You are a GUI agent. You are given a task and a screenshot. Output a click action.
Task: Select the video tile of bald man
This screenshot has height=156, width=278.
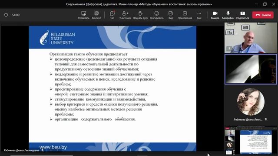(251, 38)
